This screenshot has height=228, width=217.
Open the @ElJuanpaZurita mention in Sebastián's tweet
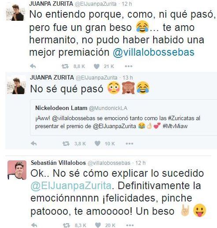pyautogui.click(x=71, y=186)
